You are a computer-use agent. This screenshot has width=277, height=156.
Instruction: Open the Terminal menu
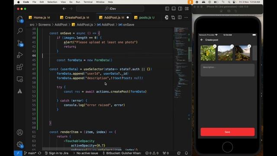[88, 2]
